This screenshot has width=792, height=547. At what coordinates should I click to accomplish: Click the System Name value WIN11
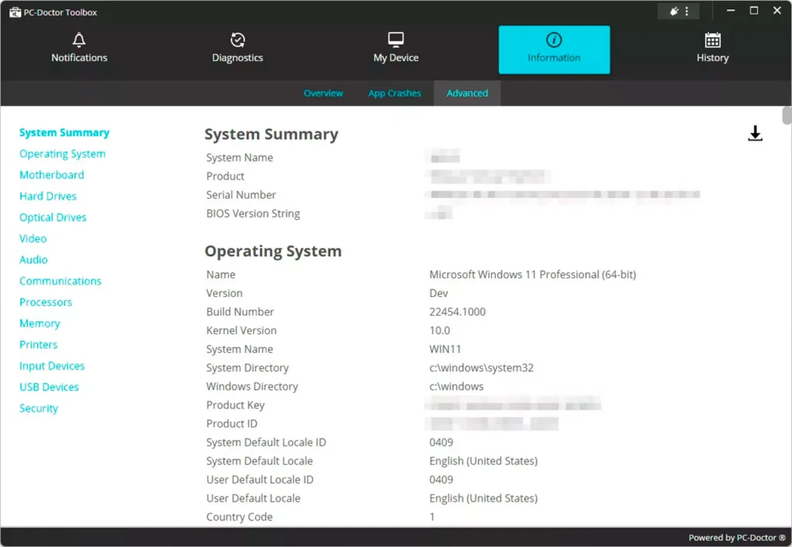[445, 349]
